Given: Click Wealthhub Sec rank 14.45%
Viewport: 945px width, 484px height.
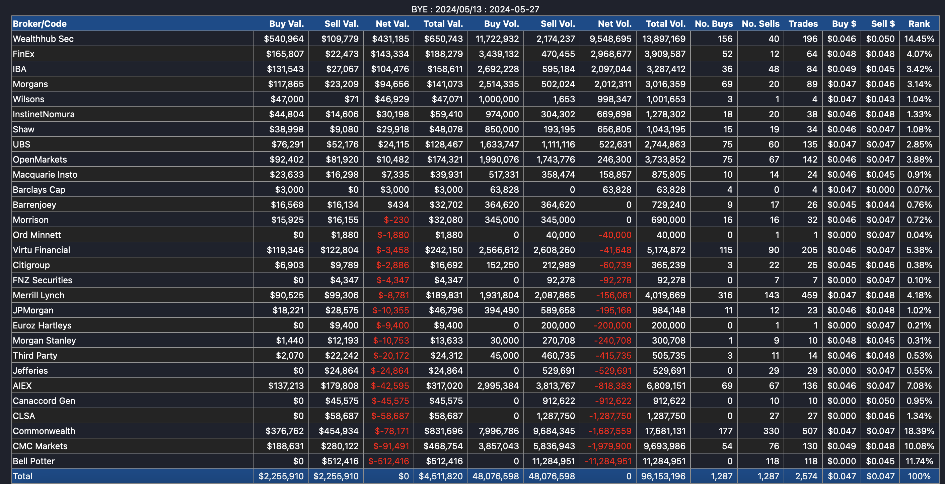Looking at the screenshot, I should tap(919, 39).
